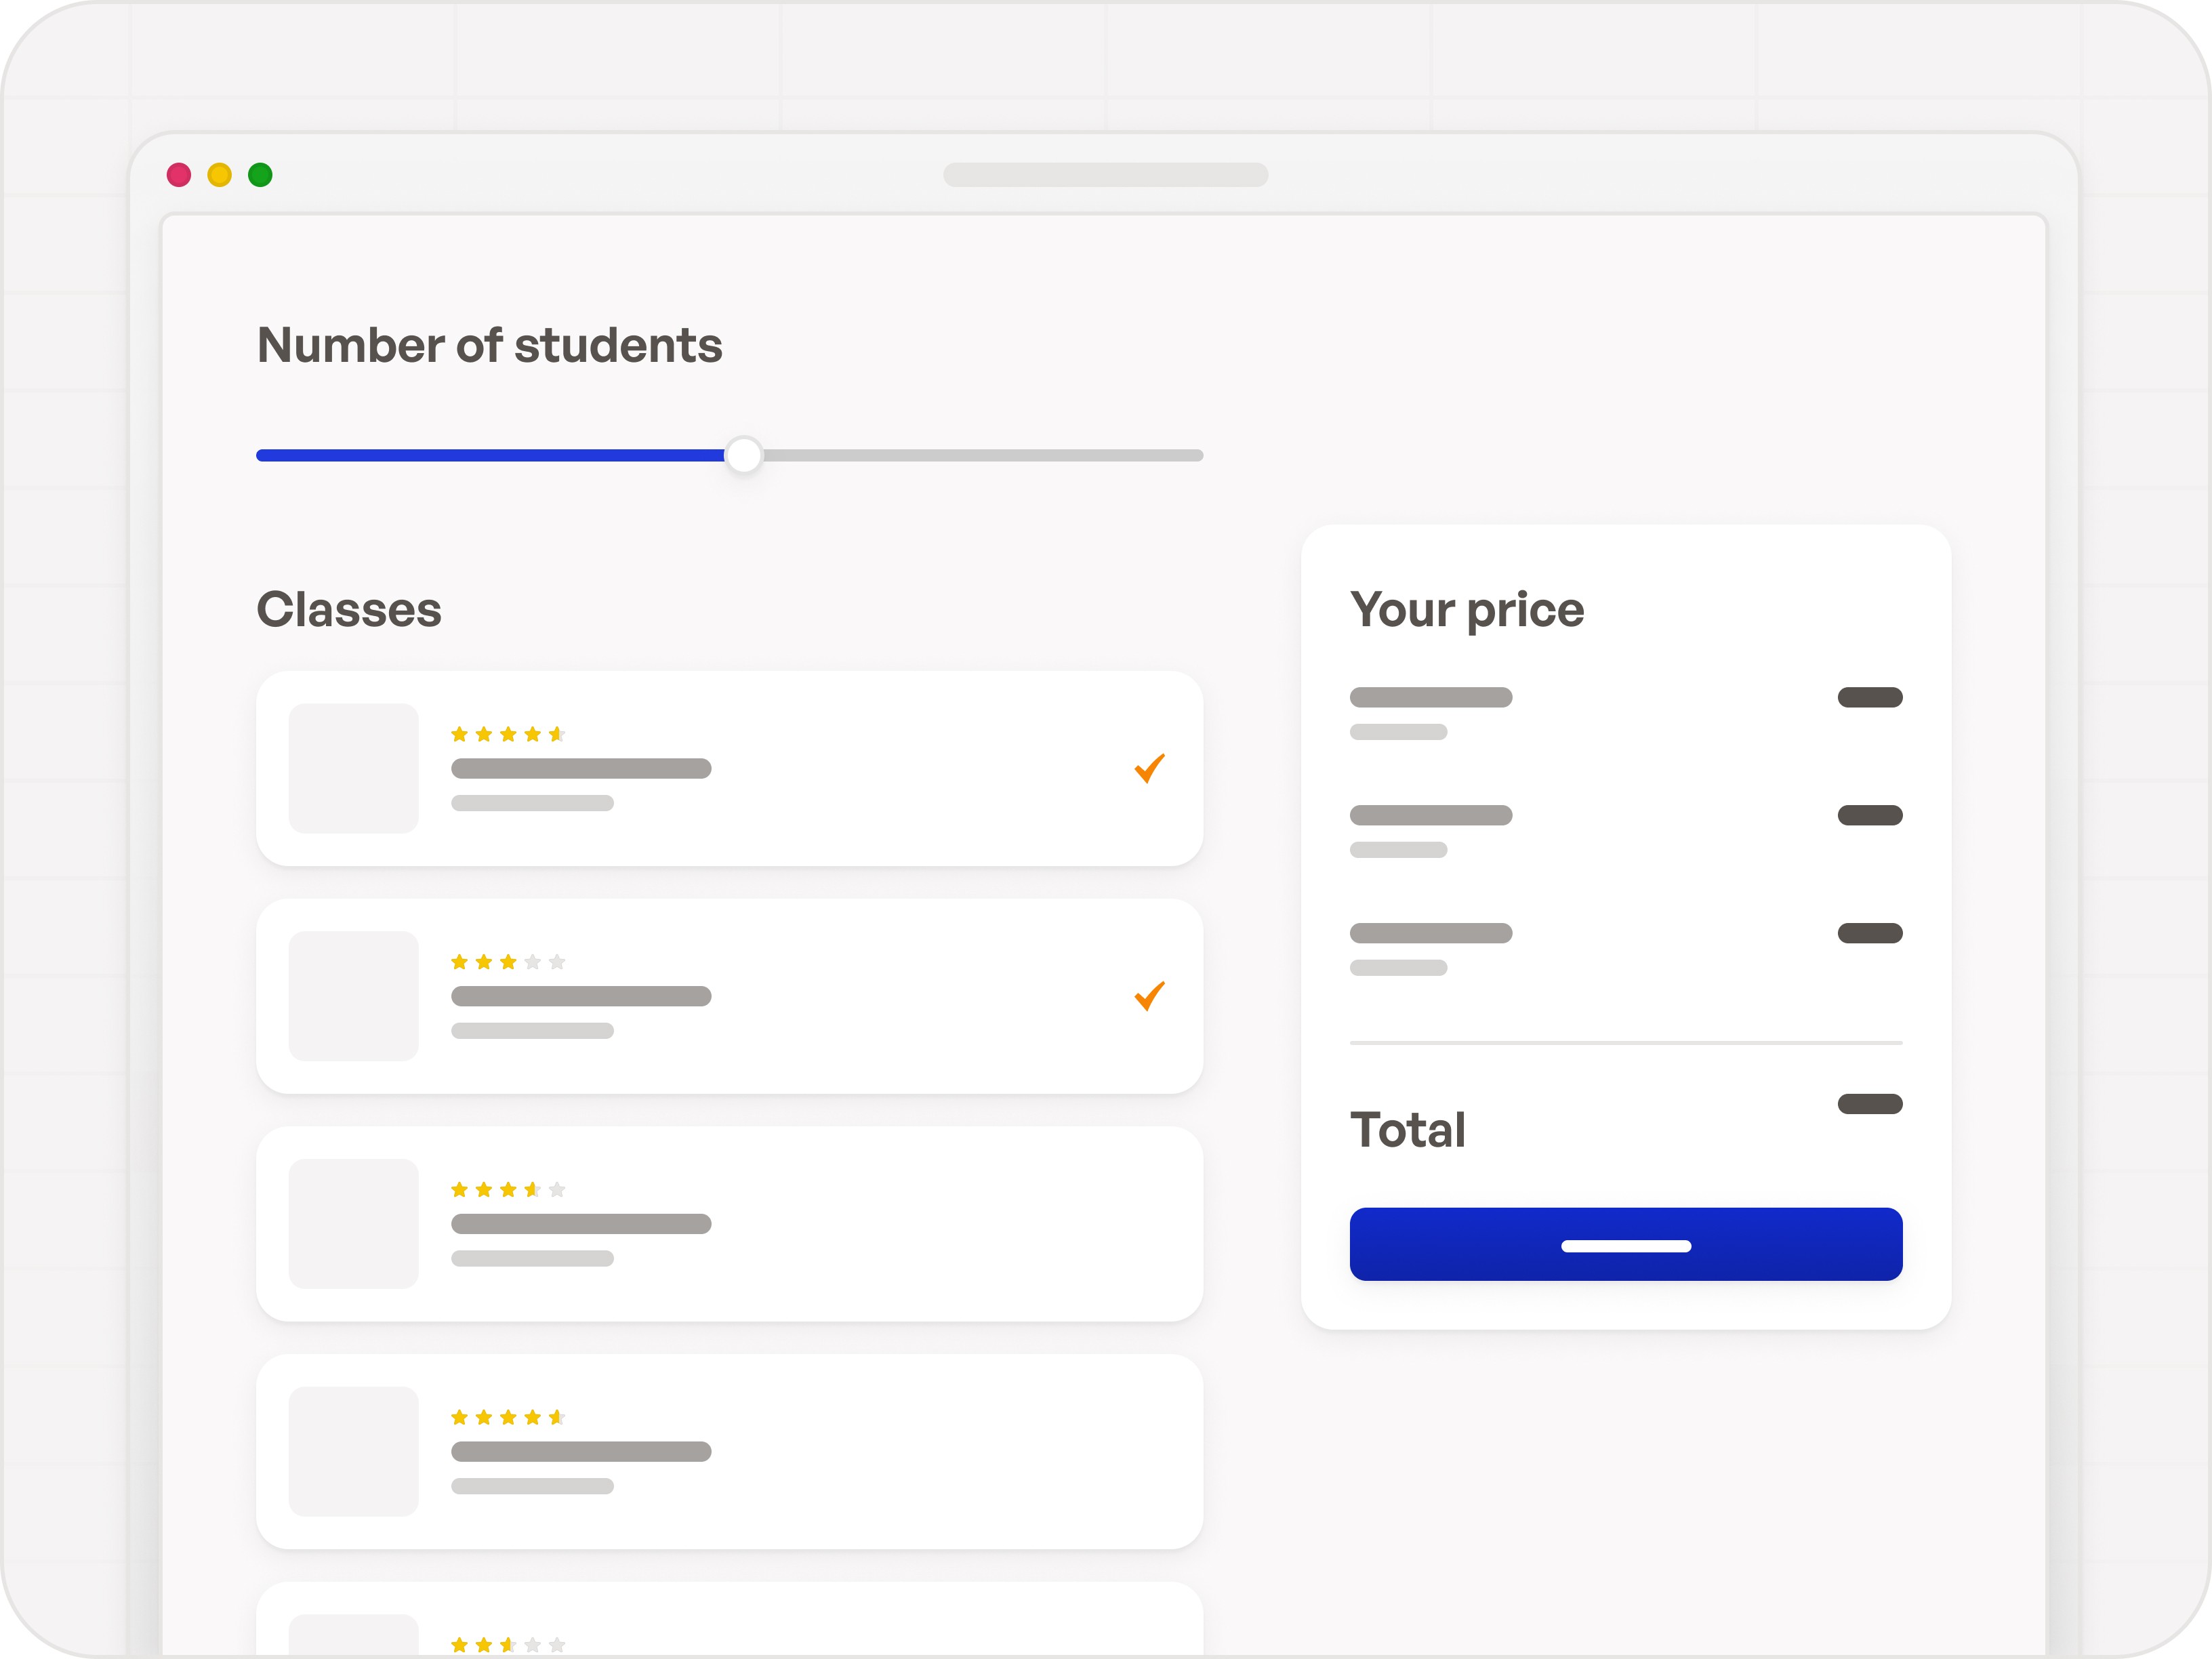The height and width of the screenshot is (1659, 2212).
Task: Click the star rating on the fifth class card
Action: 508,1644
